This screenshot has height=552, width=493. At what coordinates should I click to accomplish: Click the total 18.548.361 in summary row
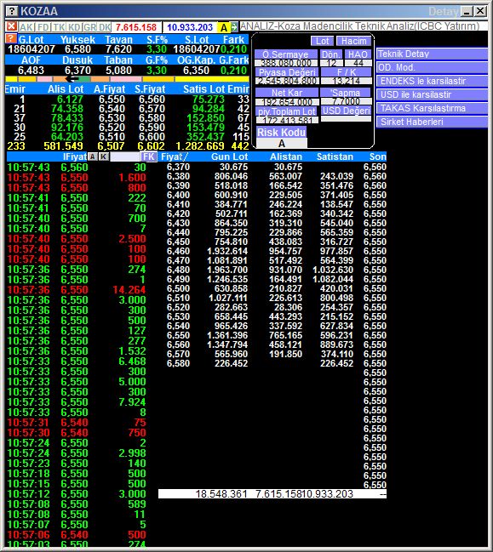coord(221,494)
